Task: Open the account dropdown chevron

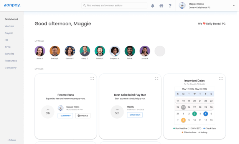Action: pyautogui.click(x=234, y=5)
